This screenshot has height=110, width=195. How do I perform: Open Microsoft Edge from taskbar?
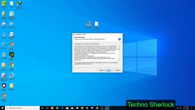click(62, 108)
